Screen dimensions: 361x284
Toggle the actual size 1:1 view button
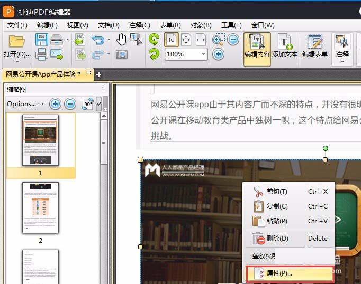tap(171, 40)
